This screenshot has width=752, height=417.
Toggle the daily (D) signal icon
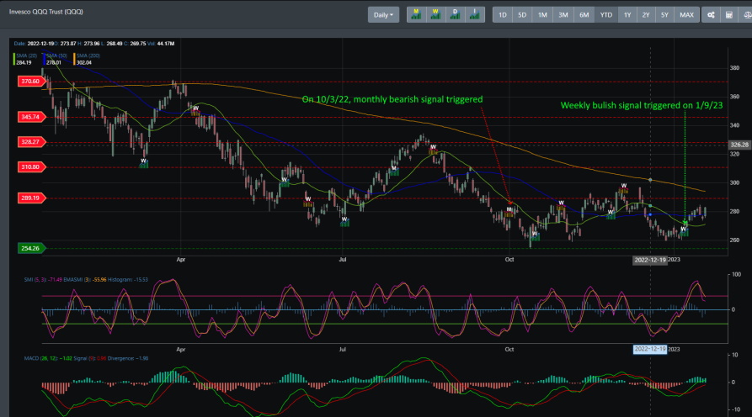[x=455, y=15]
